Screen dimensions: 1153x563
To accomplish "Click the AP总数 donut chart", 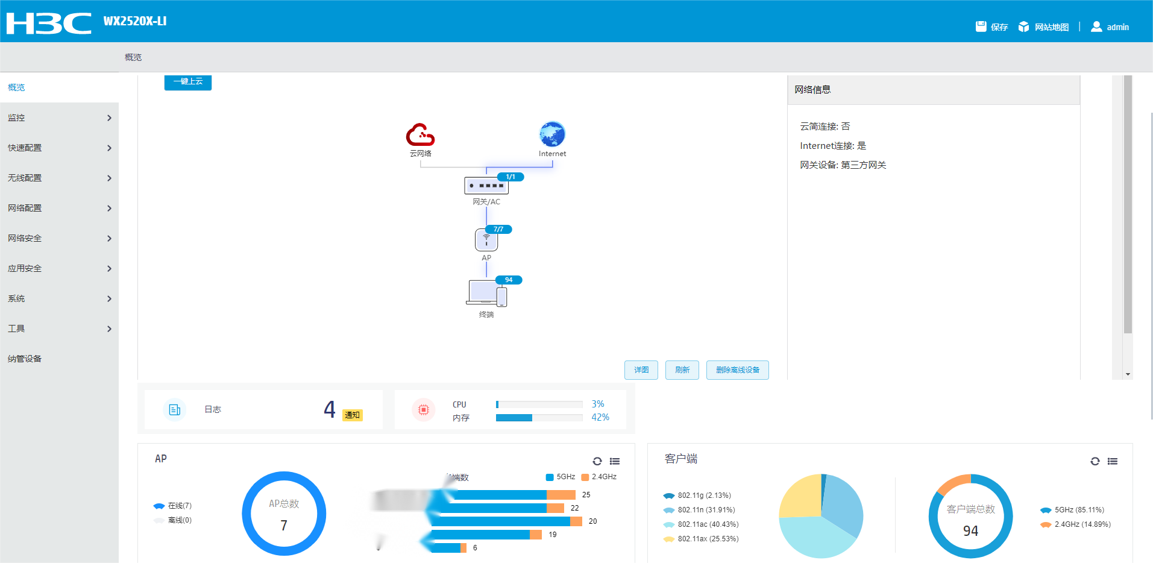I will tap(284, 514).
